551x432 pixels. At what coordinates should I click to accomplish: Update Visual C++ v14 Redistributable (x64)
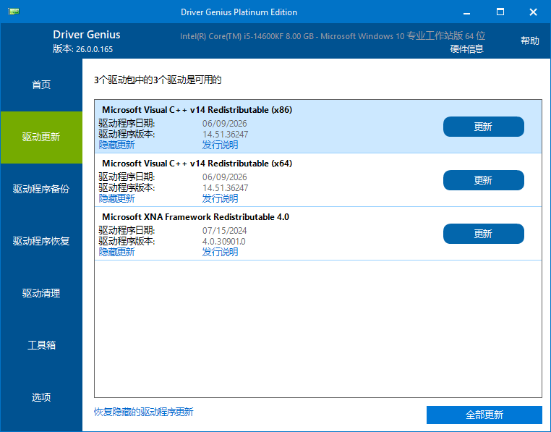coord(483,180)
